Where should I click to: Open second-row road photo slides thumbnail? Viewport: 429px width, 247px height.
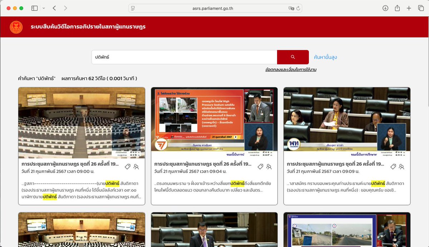(347, 230)
